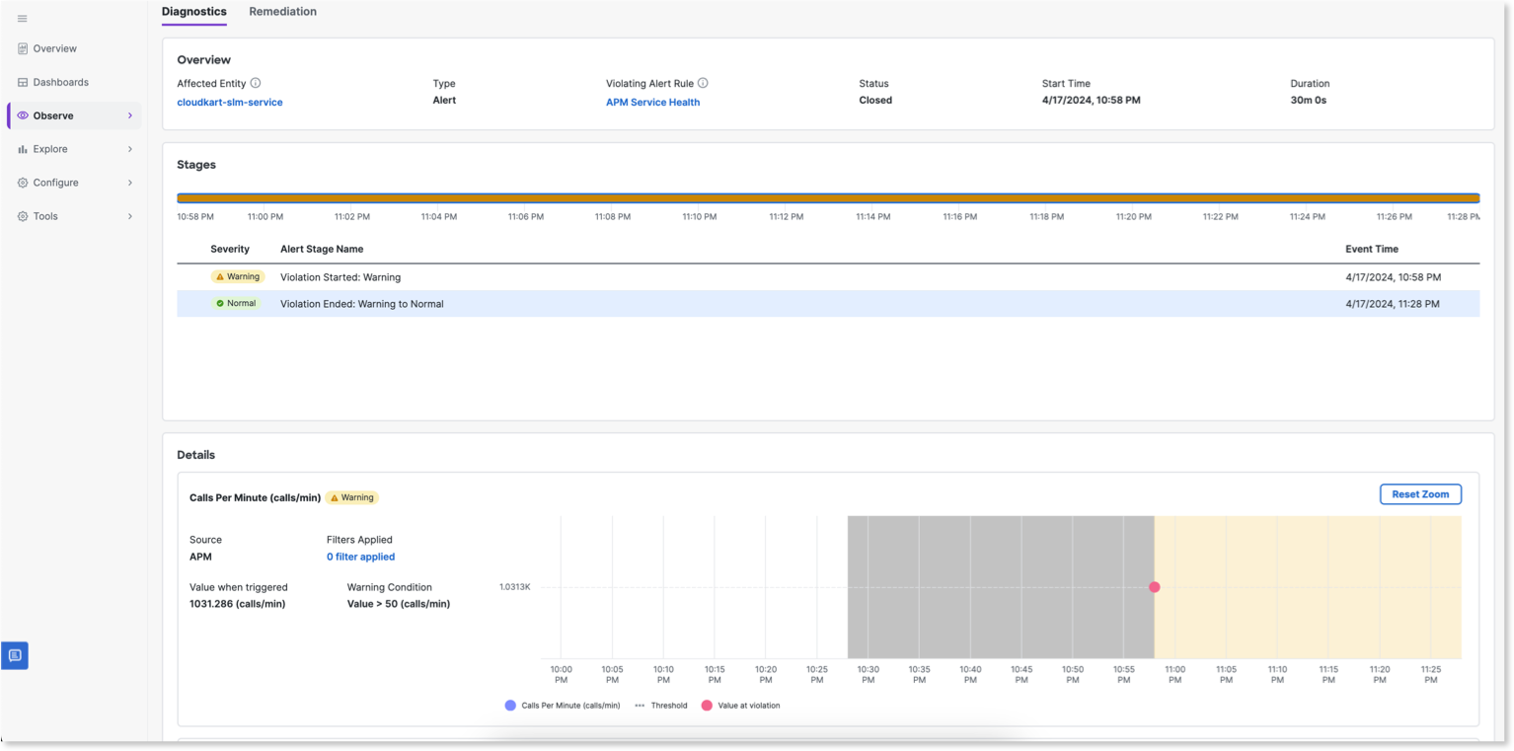Screen dimensions: 1514x751
Task: Click the Warning severity badge in stages table
Action: coord(238,277)
